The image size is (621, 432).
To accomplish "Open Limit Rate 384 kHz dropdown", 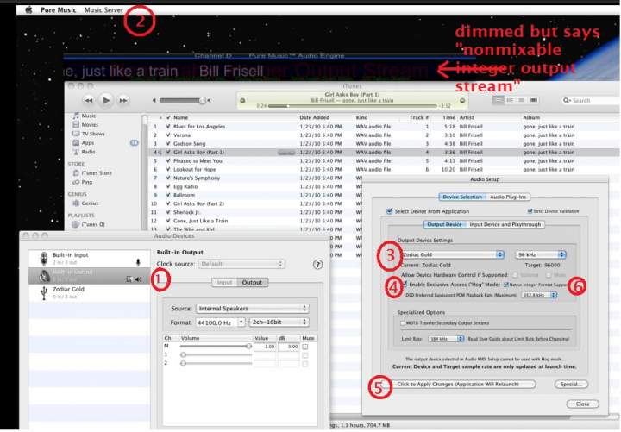I will (446, 339).
